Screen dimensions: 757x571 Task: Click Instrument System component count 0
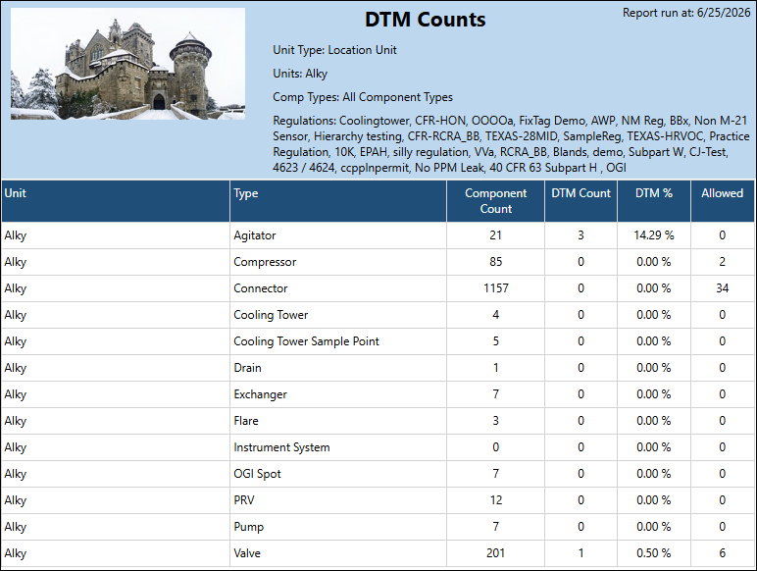496,447
